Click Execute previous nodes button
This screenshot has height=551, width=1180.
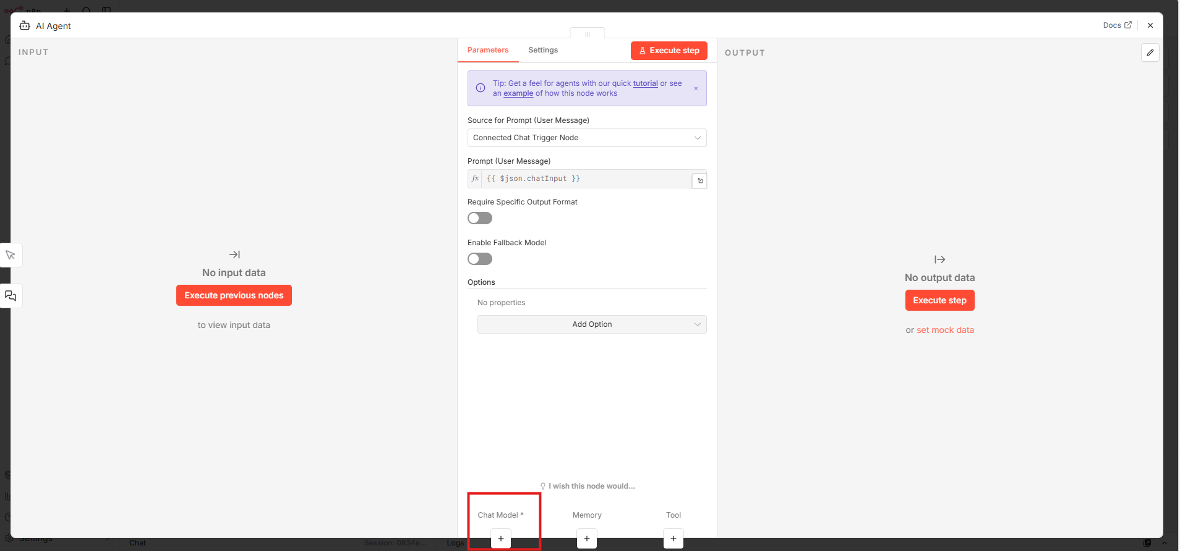[x=234, y=295]
